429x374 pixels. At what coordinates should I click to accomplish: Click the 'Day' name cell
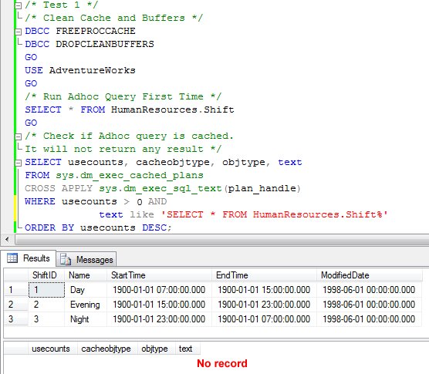(86, 289)
